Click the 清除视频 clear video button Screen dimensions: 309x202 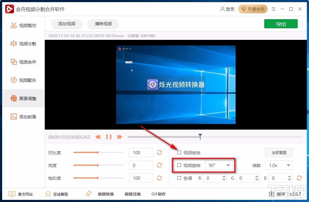[103, 24]
